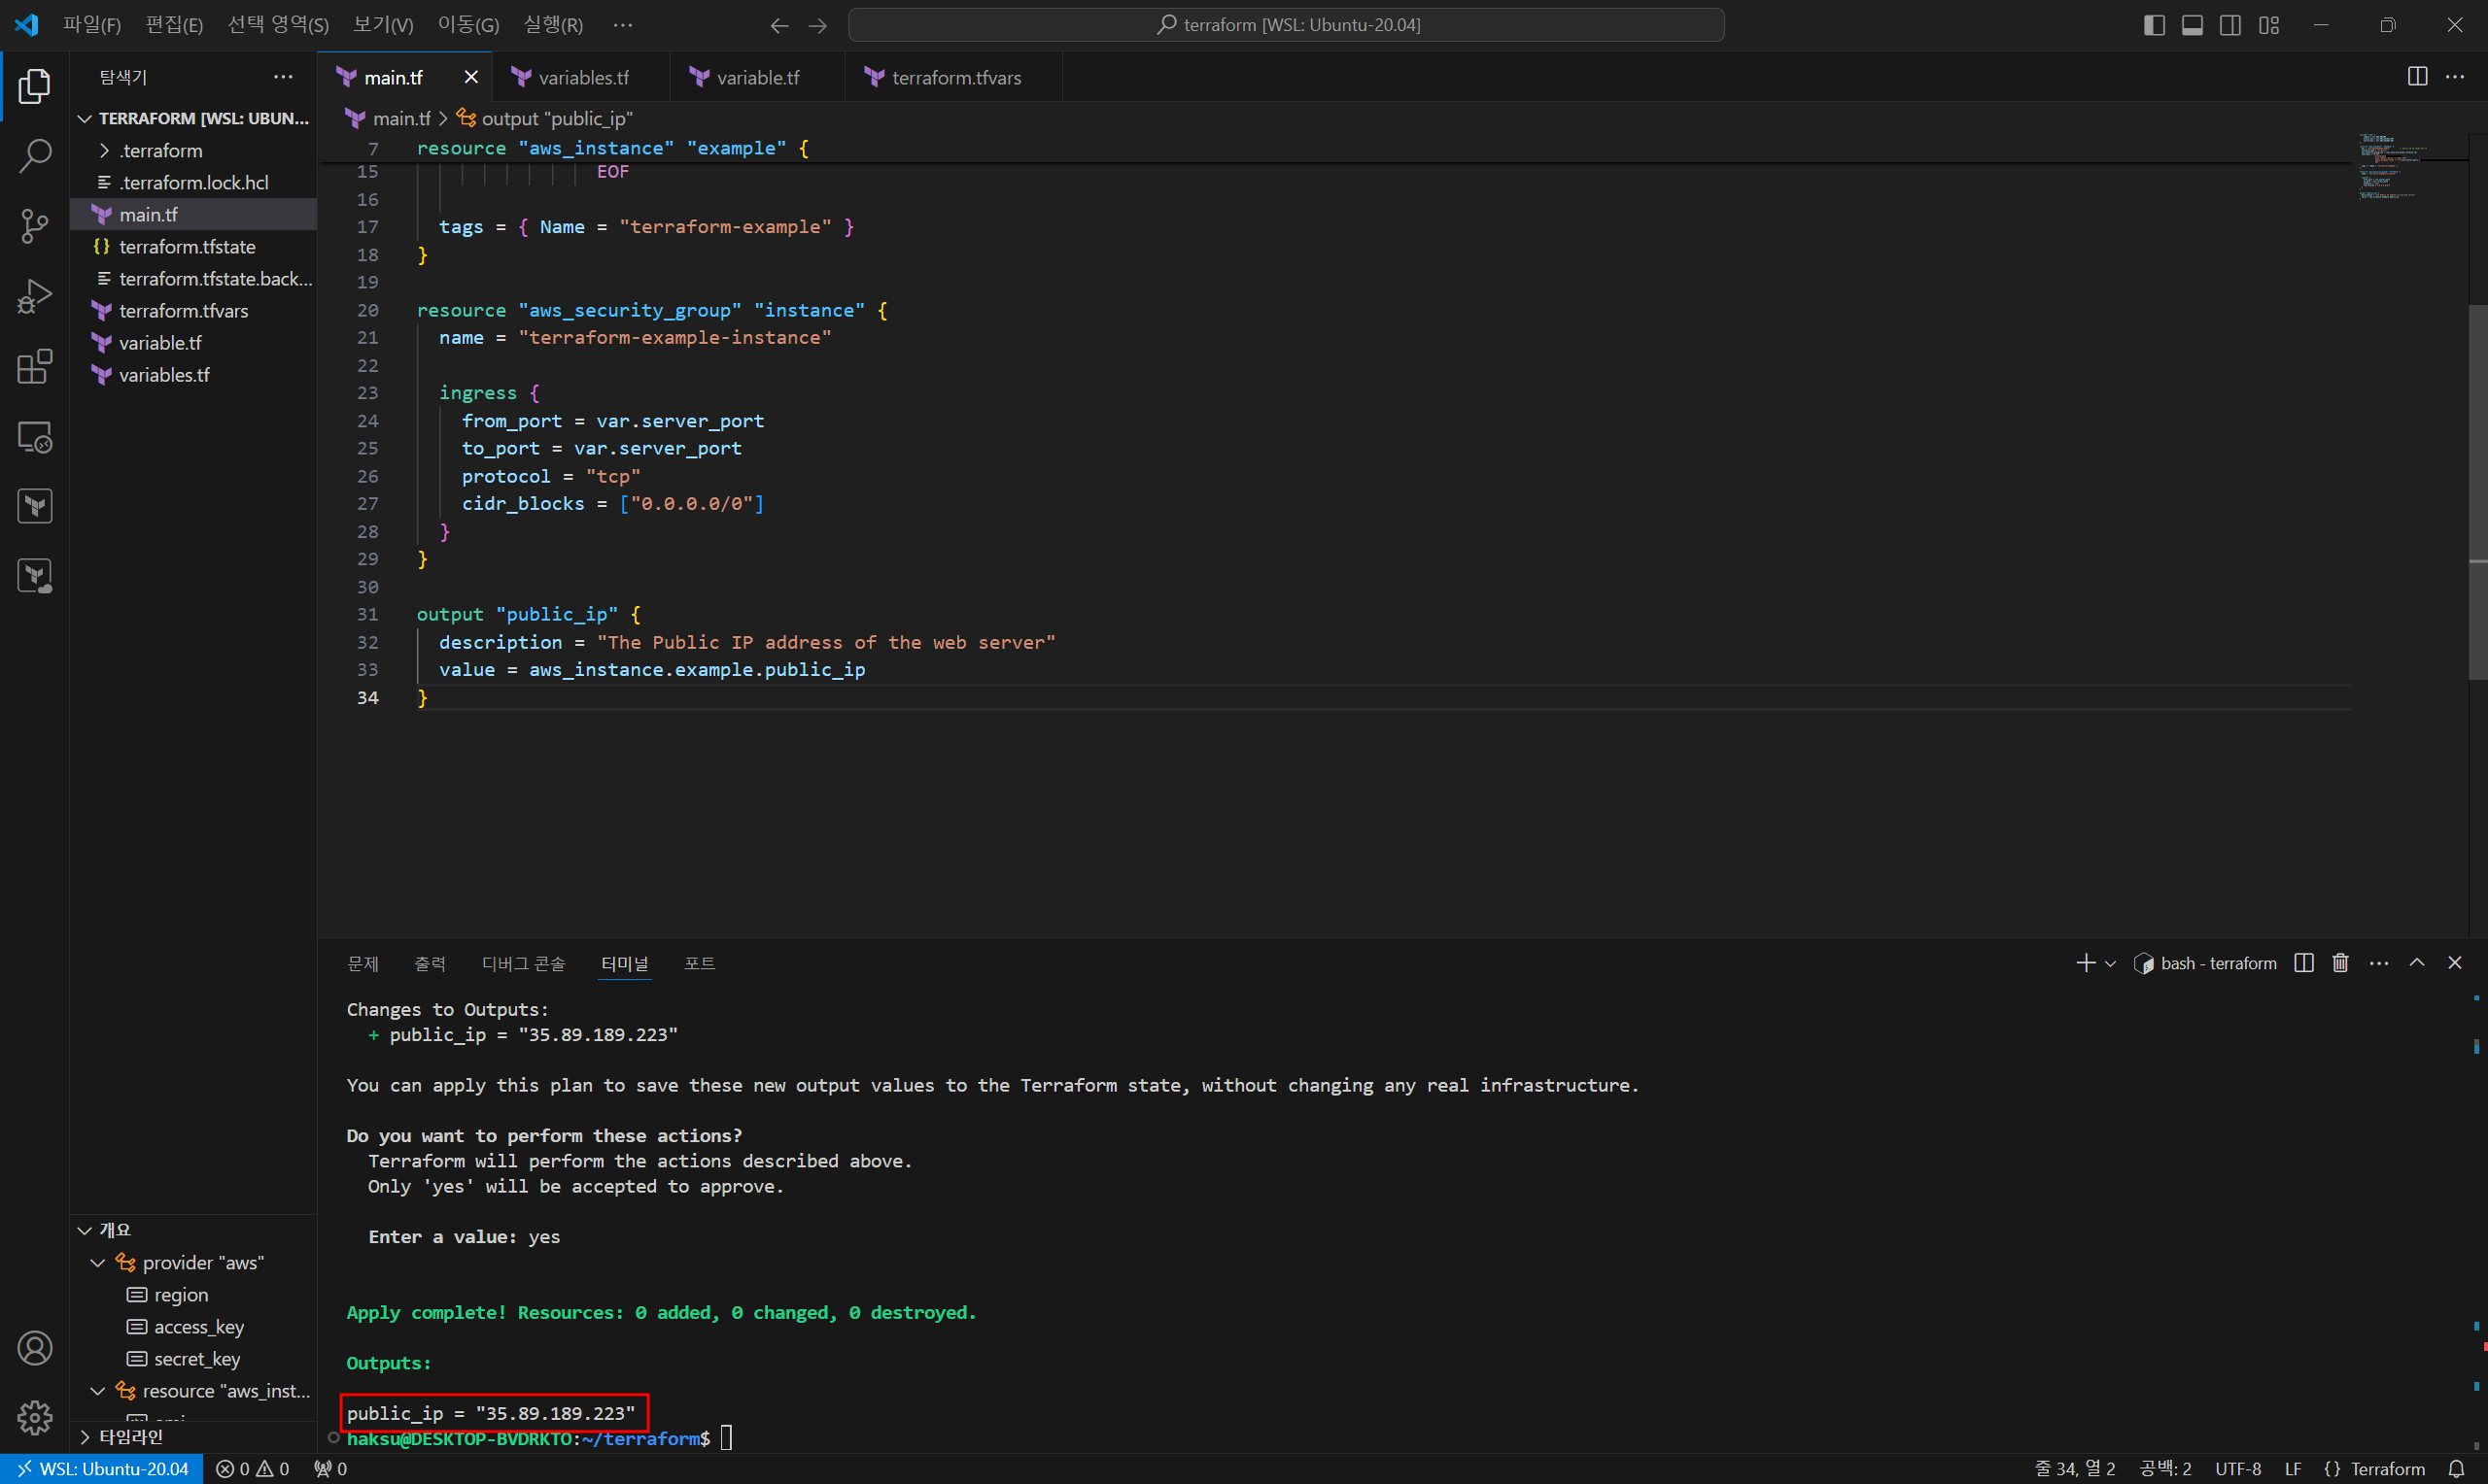Expand the Timeline section
This screenshot has width=2488, height=1484.
pyautogui.click(x=130, y=1437)
